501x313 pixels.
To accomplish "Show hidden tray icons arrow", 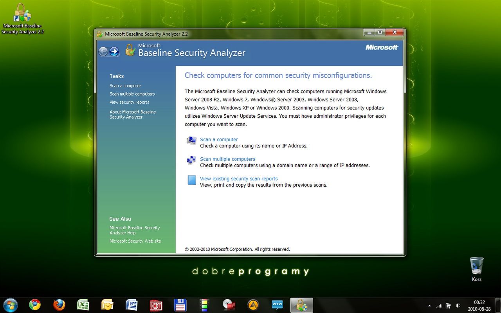I will (429, 306).
